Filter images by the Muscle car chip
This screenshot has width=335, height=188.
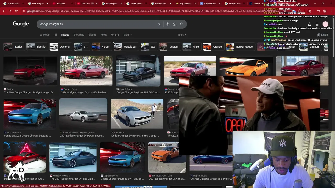coord(126,47)
